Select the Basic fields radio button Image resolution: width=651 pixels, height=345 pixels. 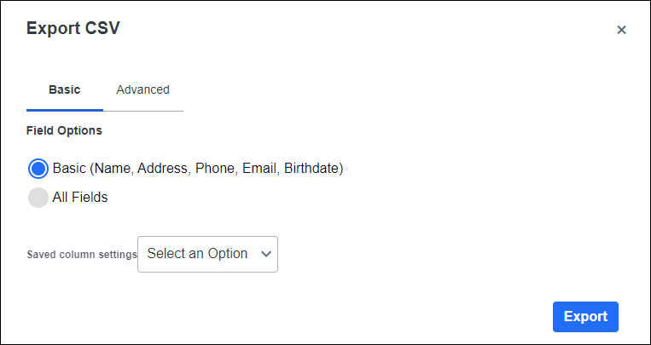click(x=38, y=168)
